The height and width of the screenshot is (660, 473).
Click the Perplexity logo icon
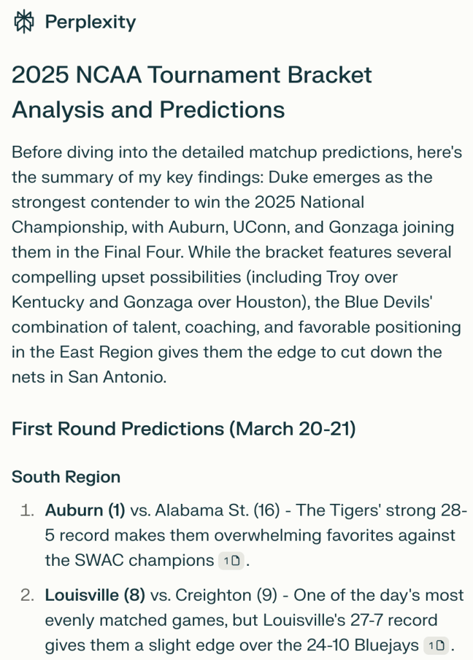[24, 22]
